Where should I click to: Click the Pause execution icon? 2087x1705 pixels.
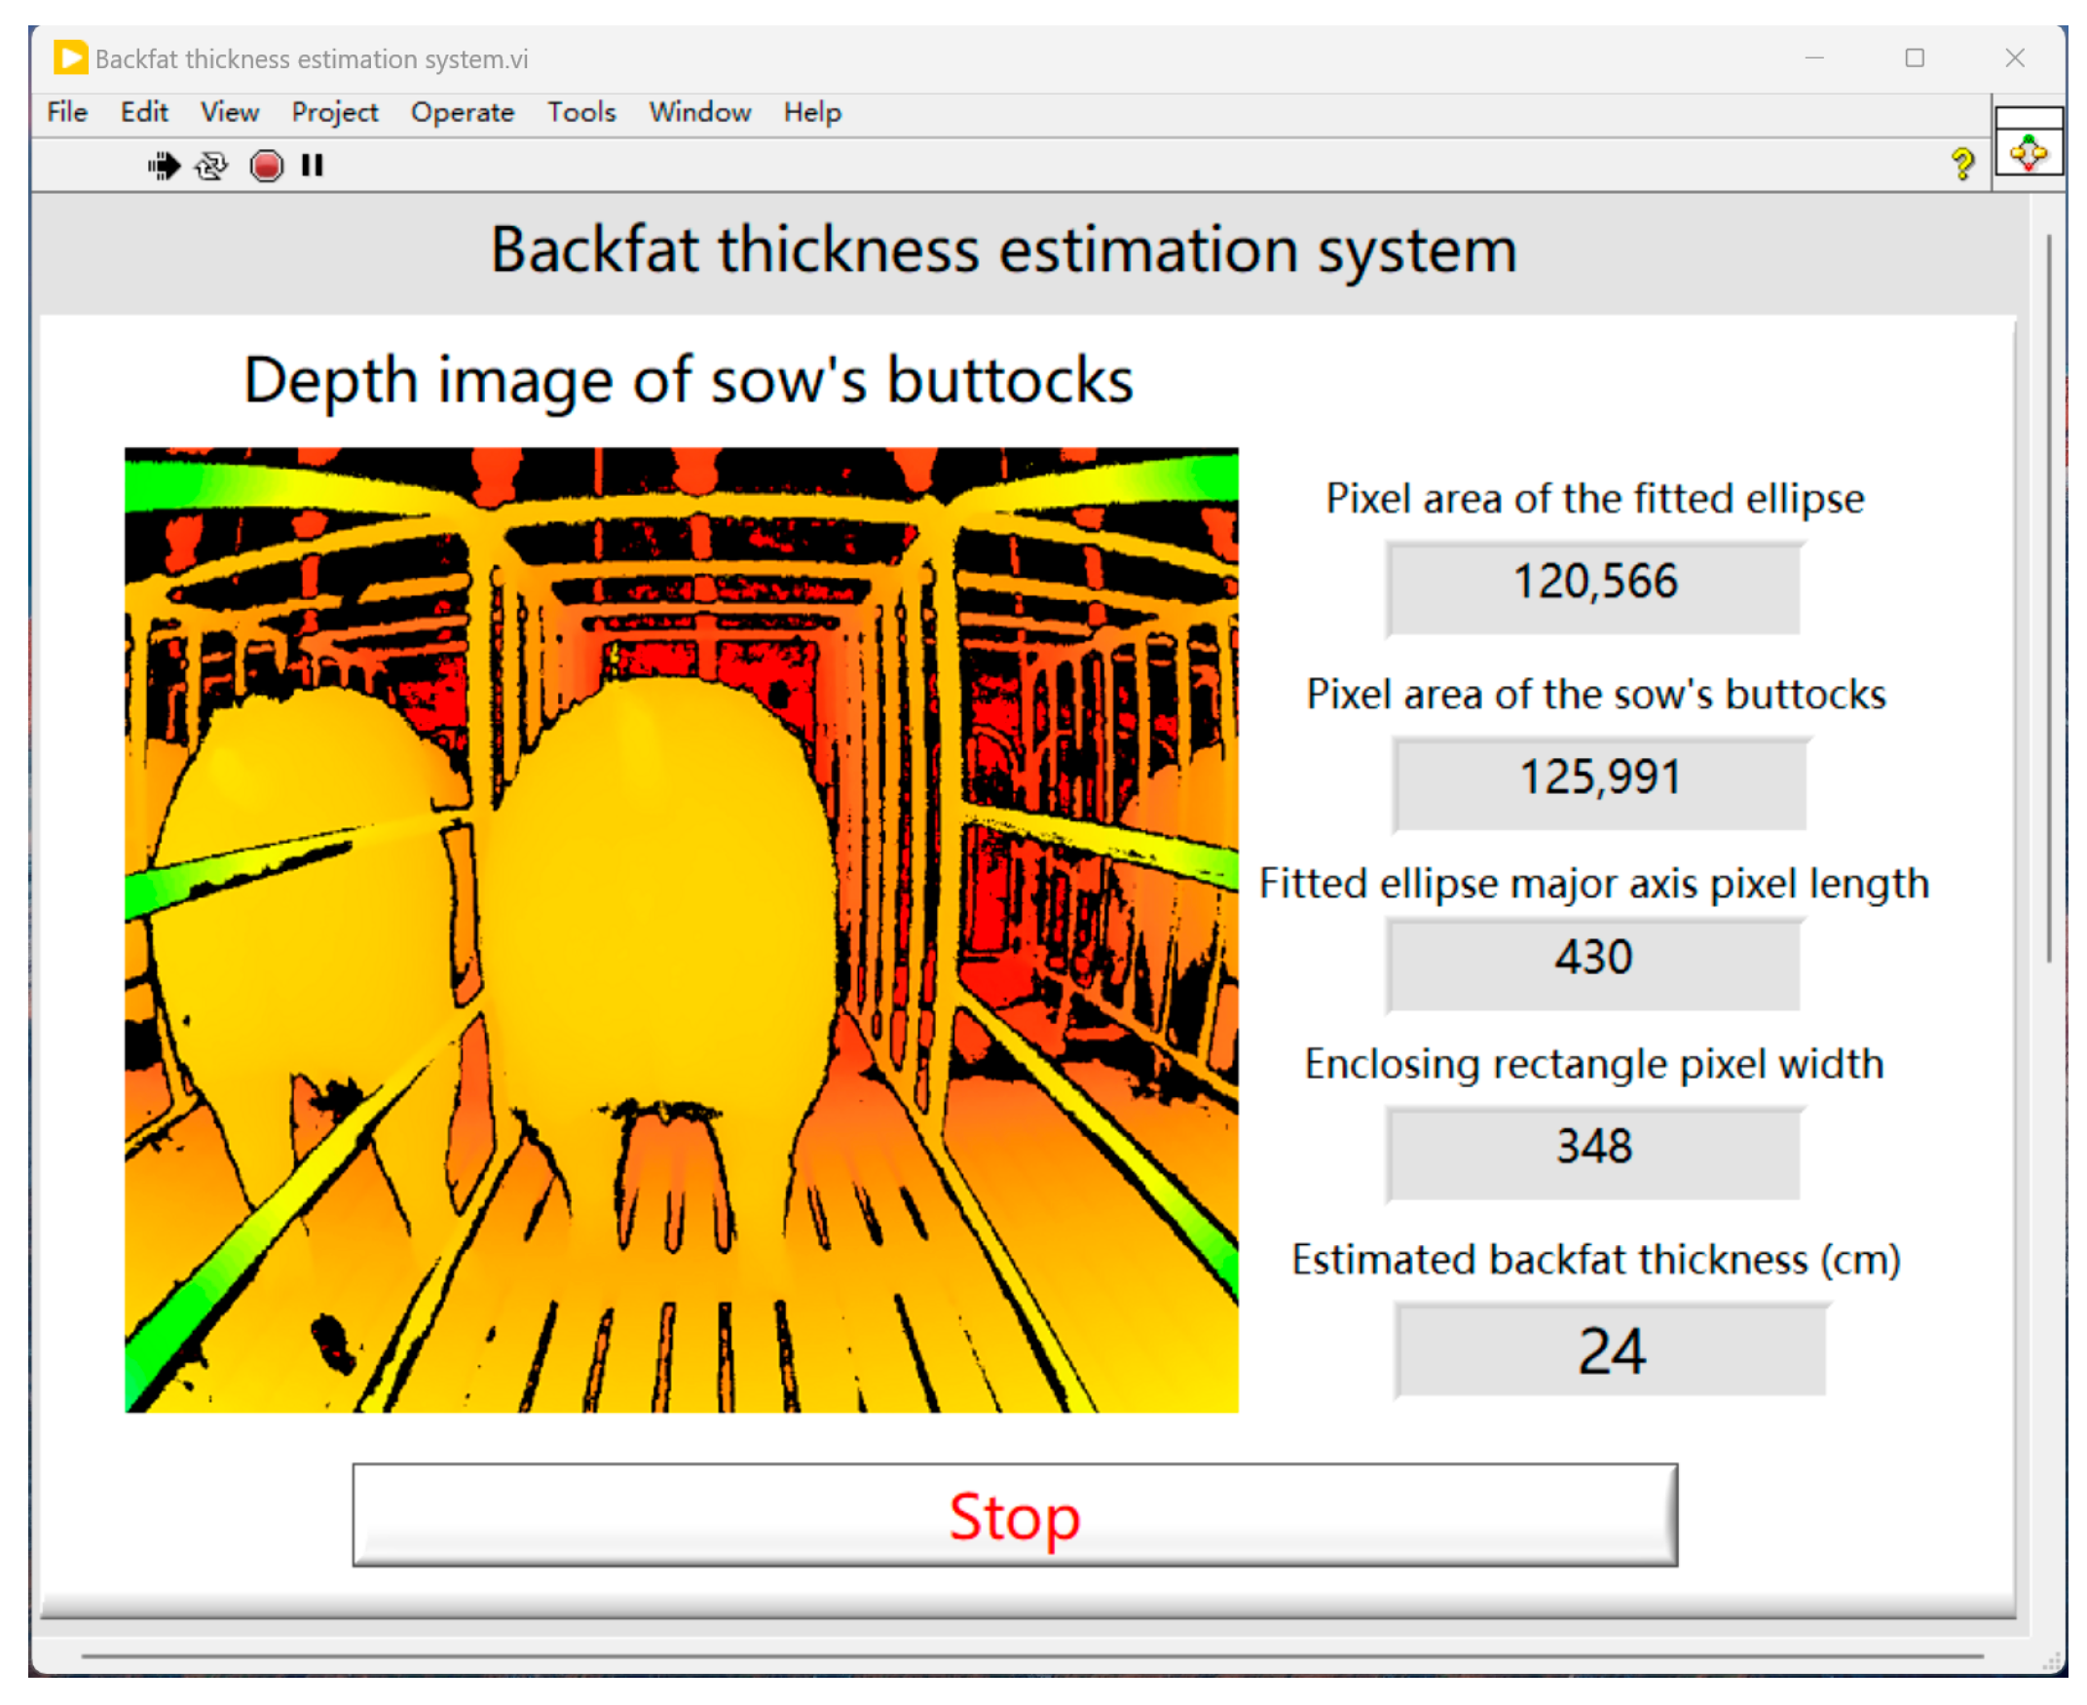click(313, 166)
